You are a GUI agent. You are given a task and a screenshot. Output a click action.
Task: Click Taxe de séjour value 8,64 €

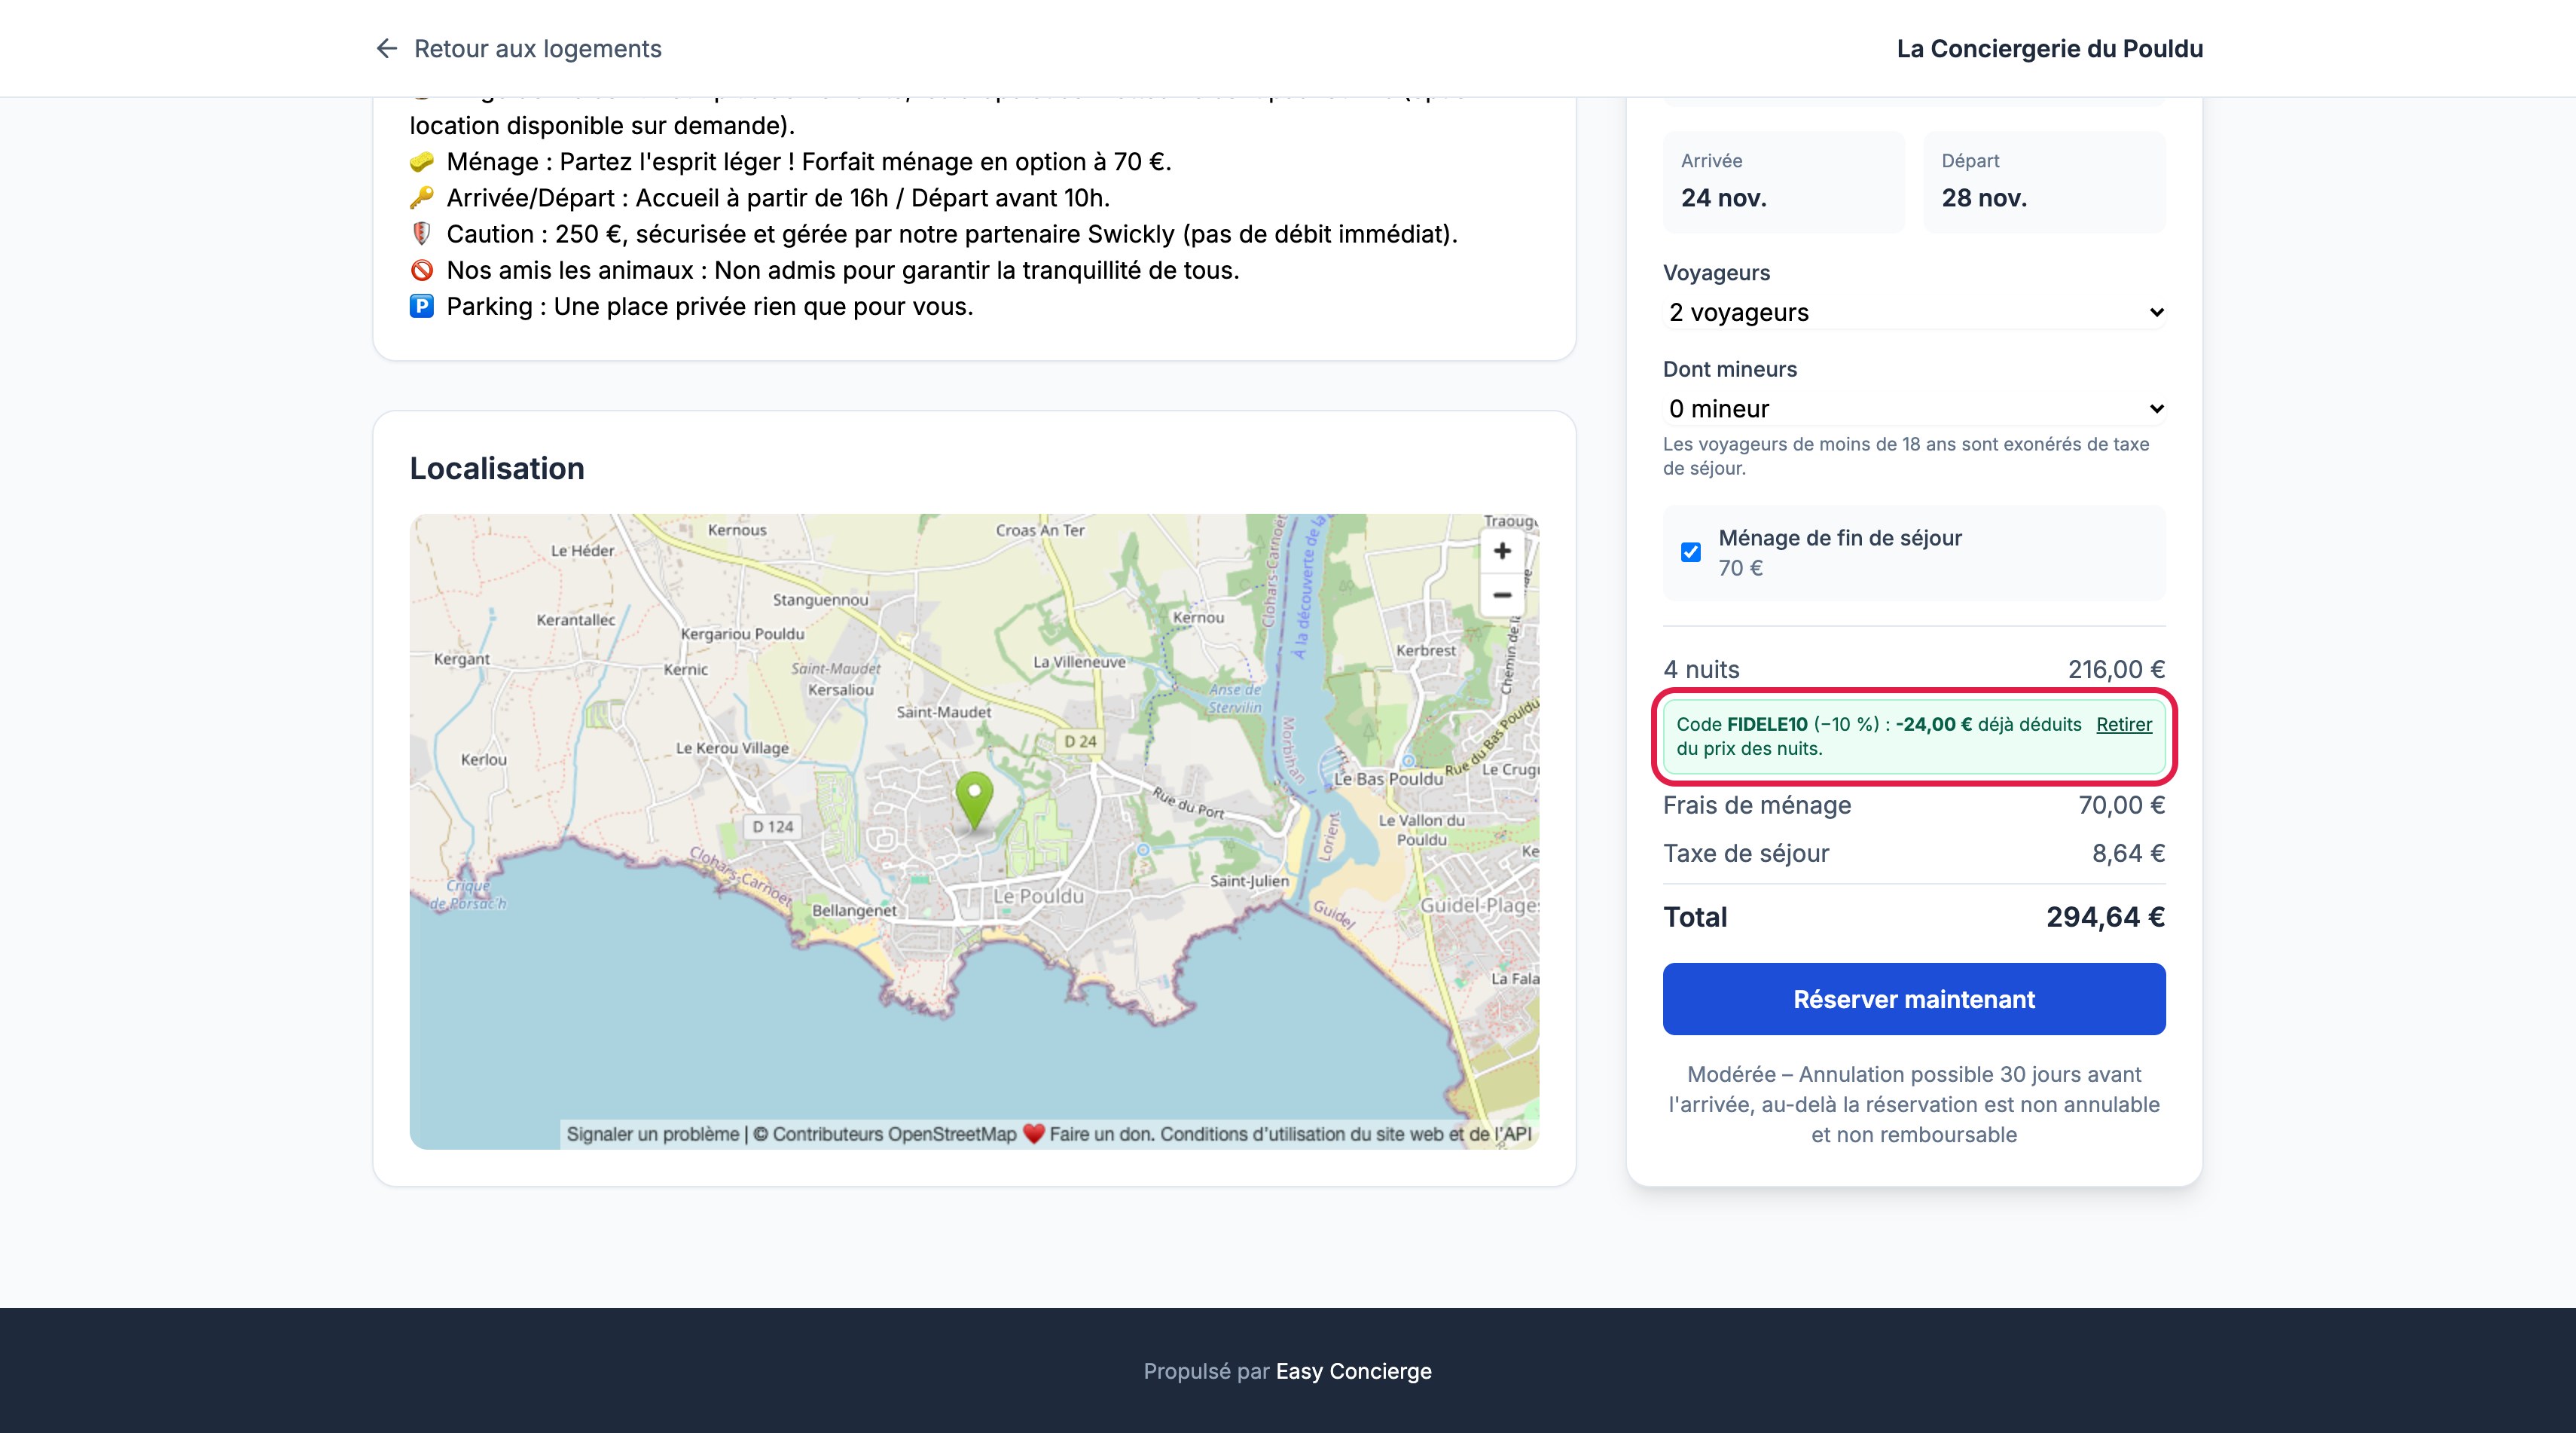click(2128, 853)
